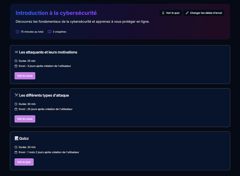Click the course title Introduction à la cybersécurité
240x176 pixels.
pyautogui.click(x=56, y=13)
